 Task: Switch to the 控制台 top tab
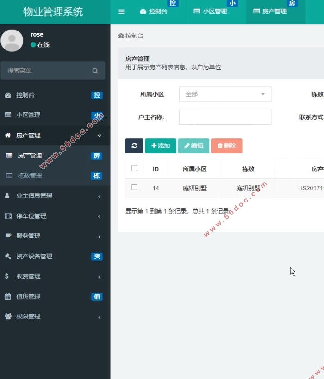click(154, 12)
